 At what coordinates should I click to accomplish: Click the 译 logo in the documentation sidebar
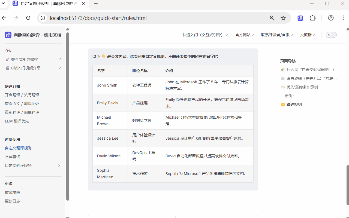click(8, 35)
